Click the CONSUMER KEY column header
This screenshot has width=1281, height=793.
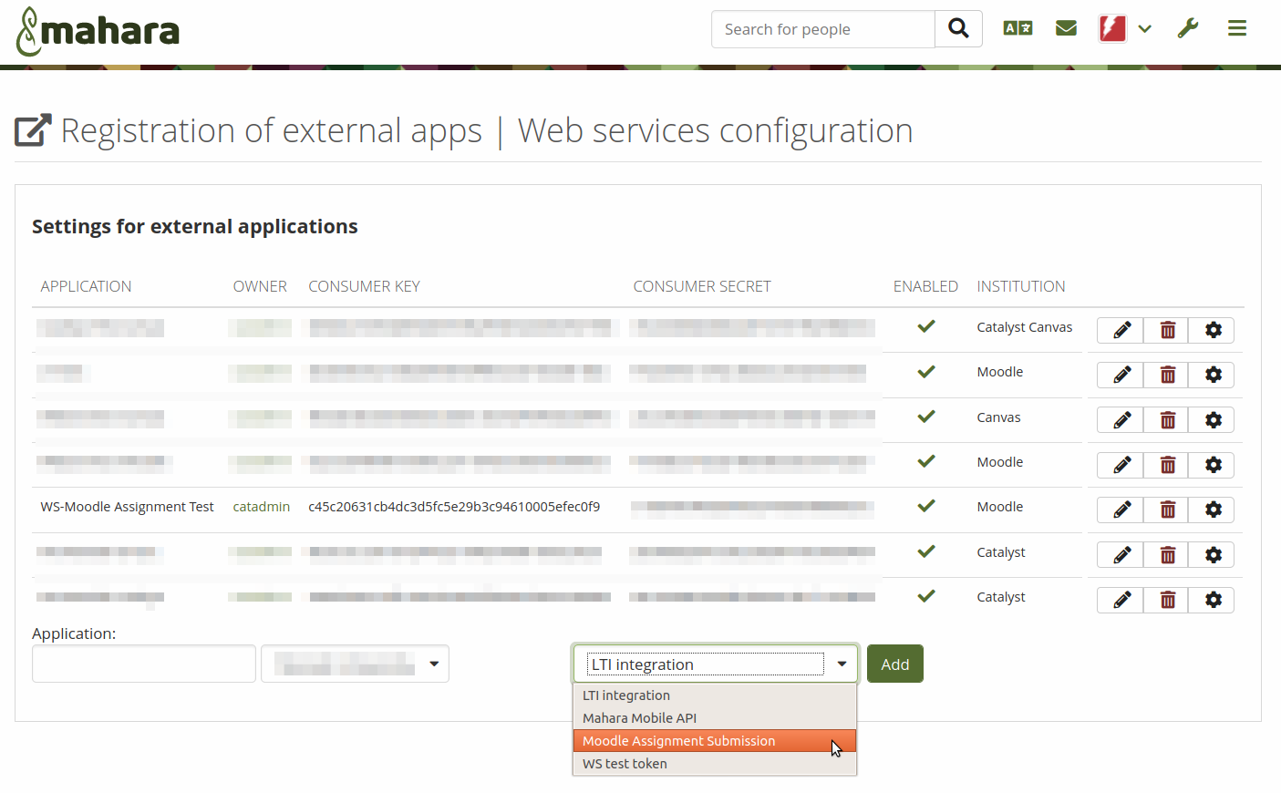tap(364, 286)
